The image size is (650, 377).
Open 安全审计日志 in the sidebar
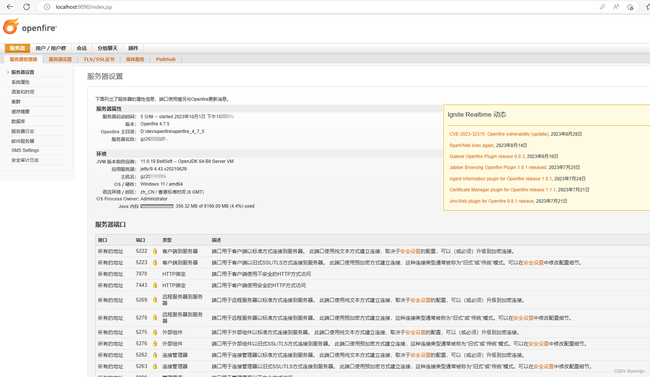[x=25, y=160]
